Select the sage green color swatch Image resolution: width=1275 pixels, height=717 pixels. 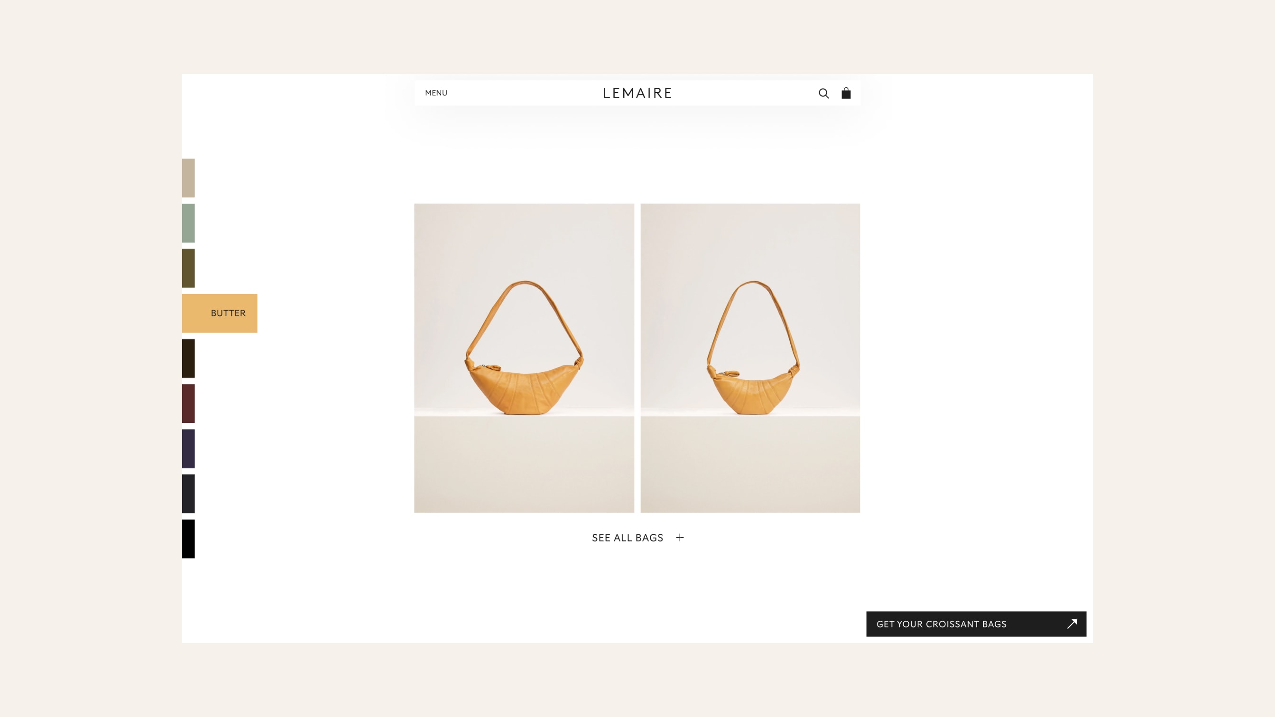(x=188, y=223)
